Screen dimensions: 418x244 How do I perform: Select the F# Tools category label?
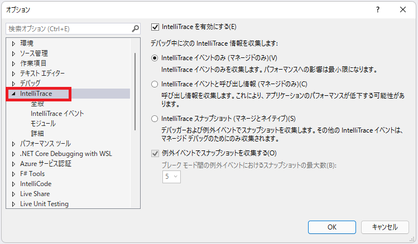(x=32, y=174)
